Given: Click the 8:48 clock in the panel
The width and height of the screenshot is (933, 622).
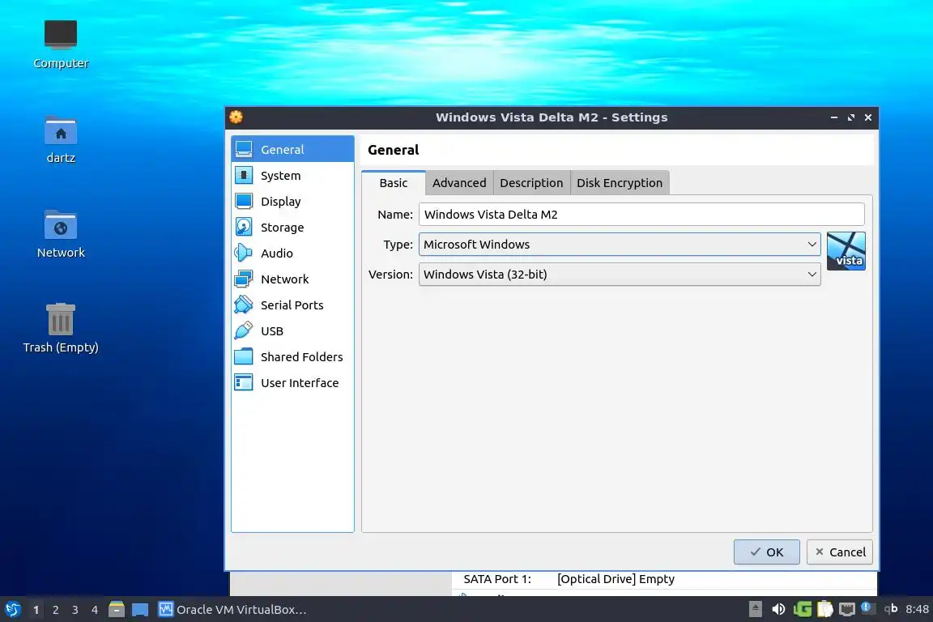Looking at the screenshot, I should pyautogui.click(x=917, y=609).
